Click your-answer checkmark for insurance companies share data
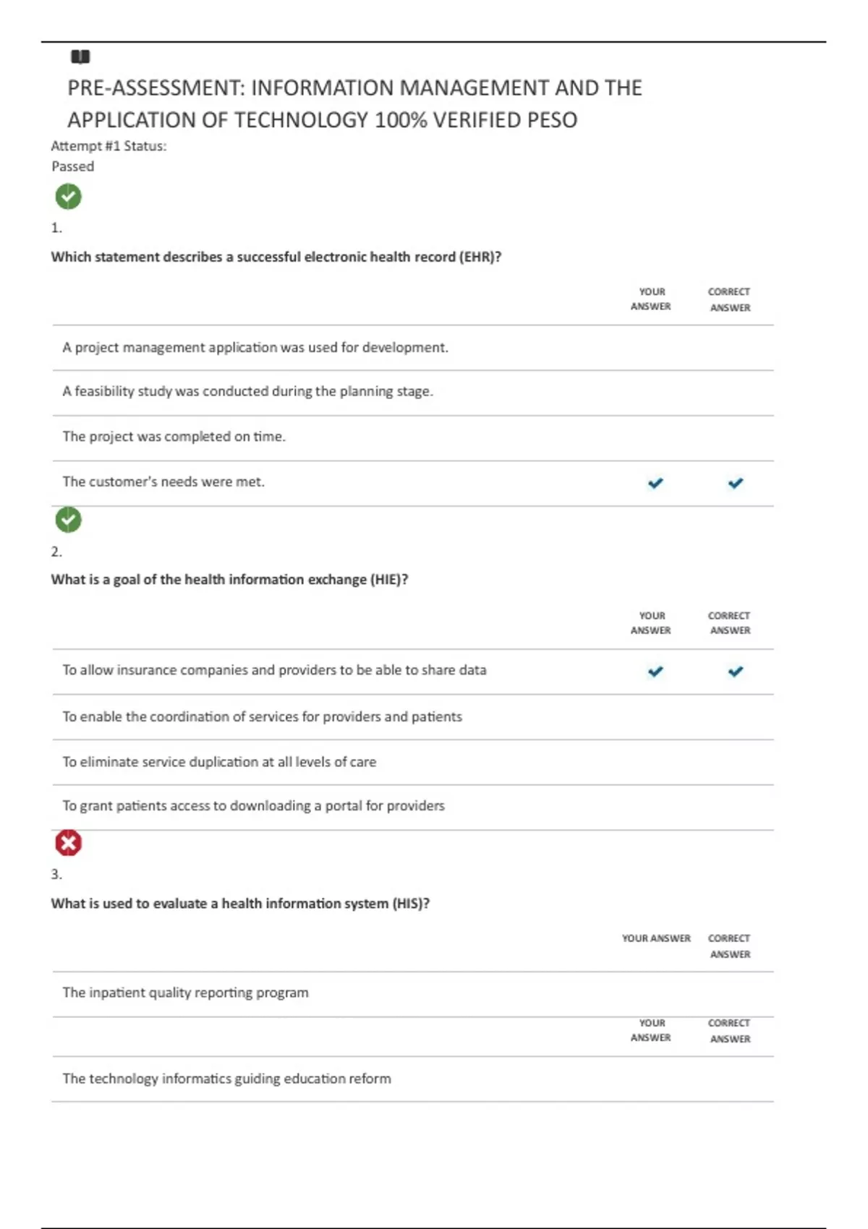Screen dimensions: 868x1229 [x=655, y=672]
